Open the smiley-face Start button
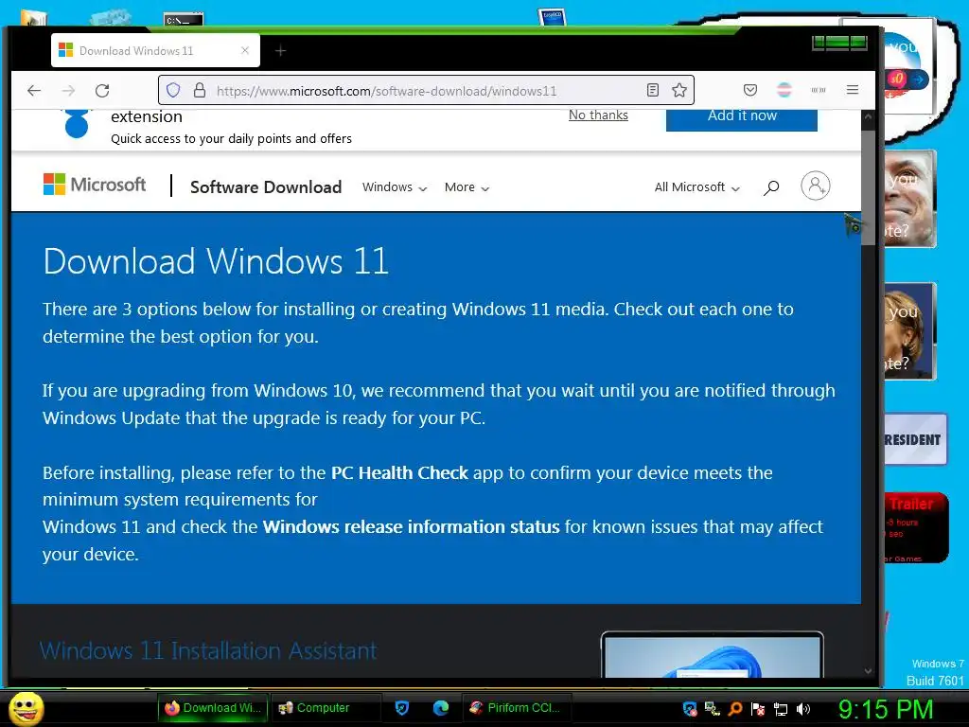The width and height of the screenshot is (969, 727). tap(26, 708)
